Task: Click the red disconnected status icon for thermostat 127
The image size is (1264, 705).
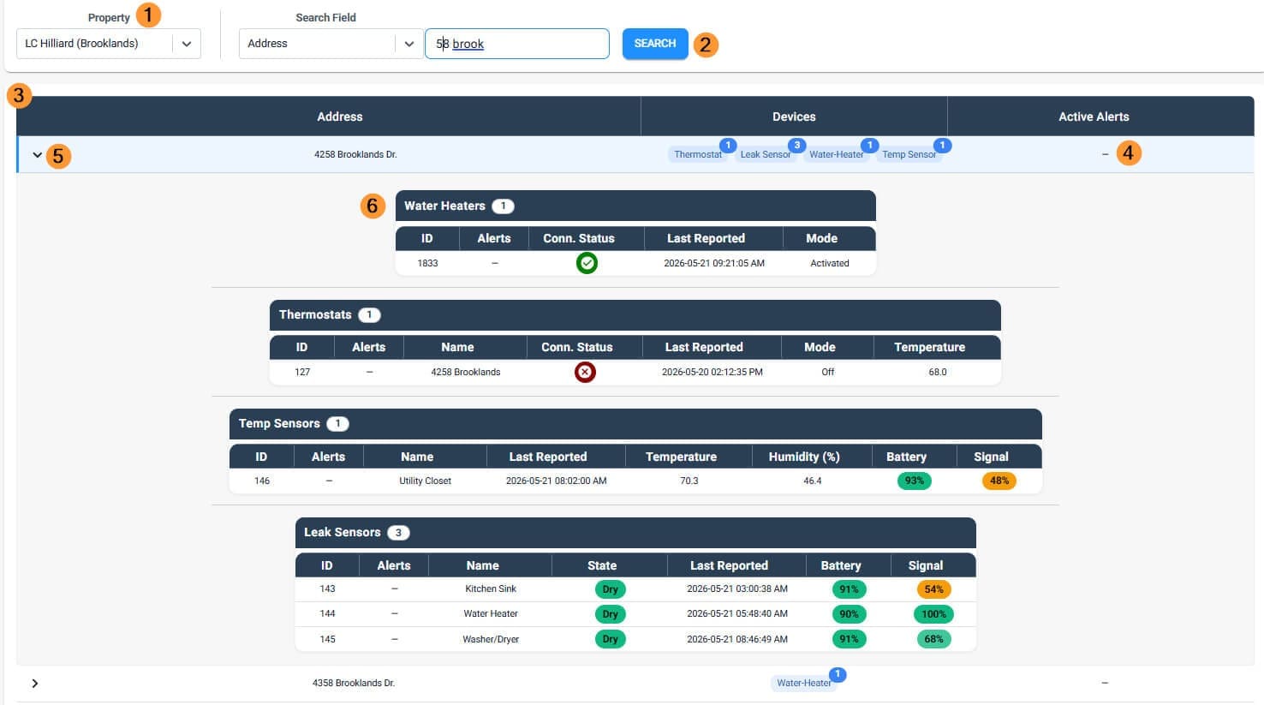Action: click(x=585, y=372)
